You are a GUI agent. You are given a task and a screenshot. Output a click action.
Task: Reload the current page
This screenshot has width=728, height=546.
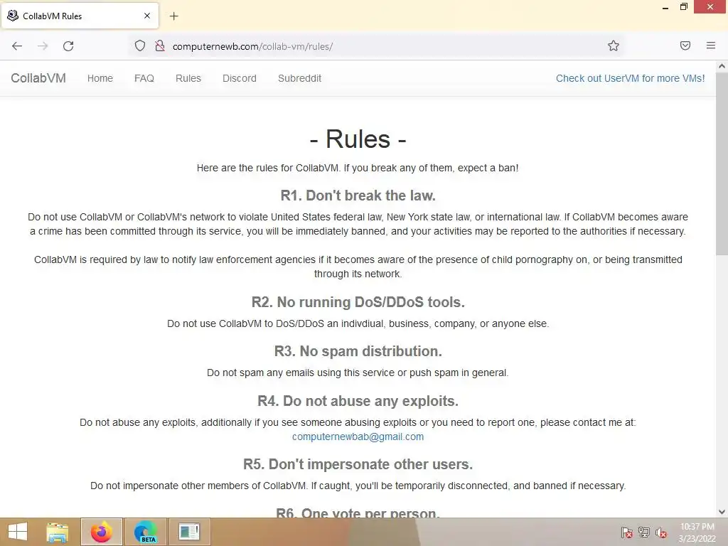point(68,46)
